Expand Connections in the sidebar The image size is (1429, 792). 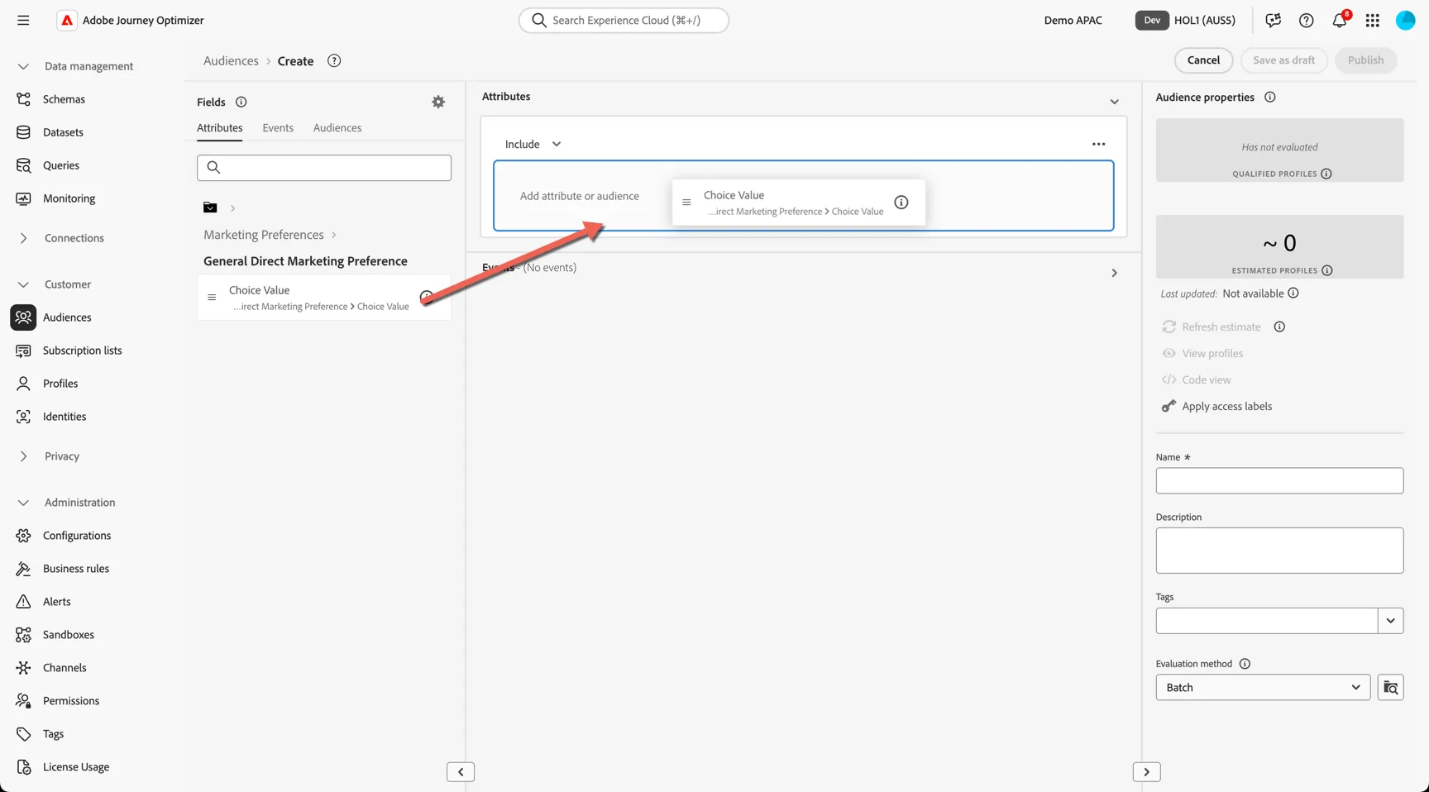23,238
